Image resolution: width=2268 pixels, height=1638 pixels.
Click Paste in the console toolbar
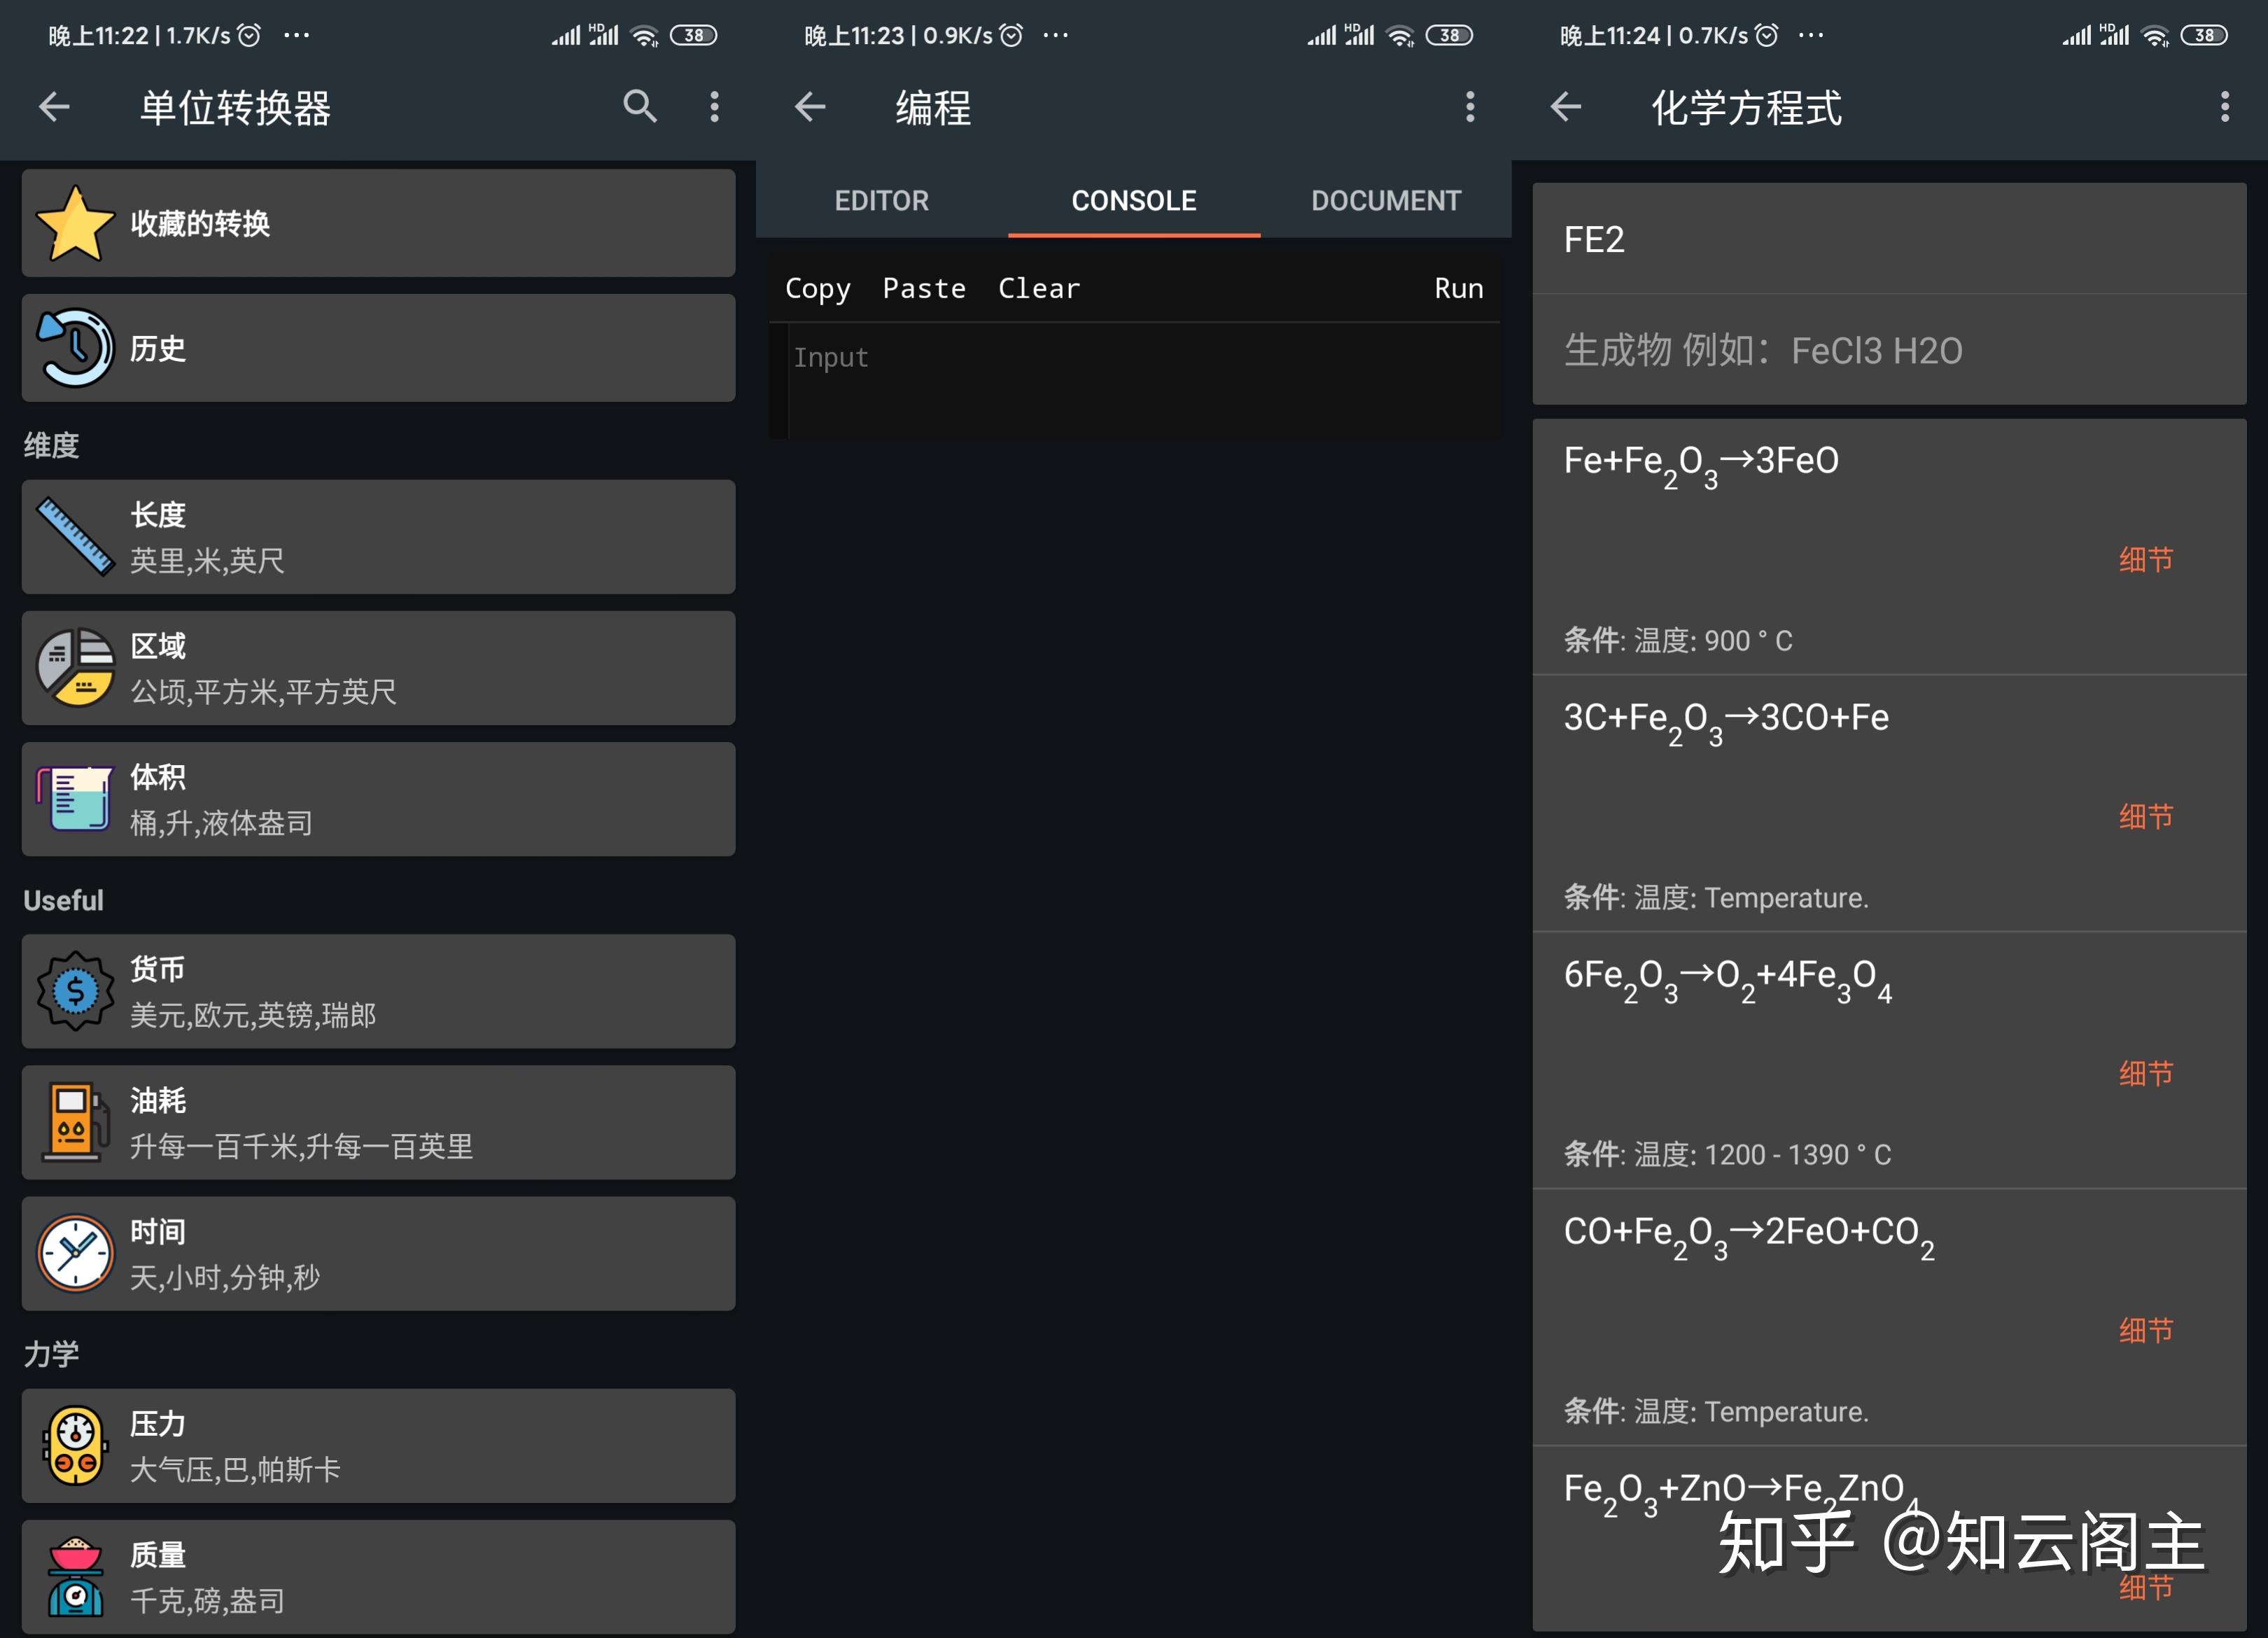coord(924,288)
